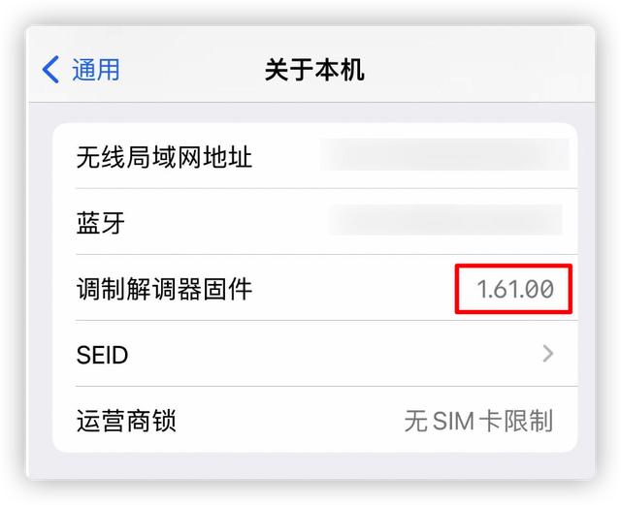Tap the blue back chevron icon

click(x=50, y=70)
